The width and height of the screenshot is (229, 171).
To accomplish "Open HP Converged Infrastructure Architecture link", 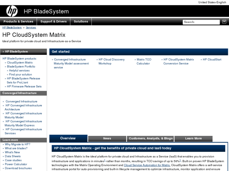I will [x=23, y=107].
